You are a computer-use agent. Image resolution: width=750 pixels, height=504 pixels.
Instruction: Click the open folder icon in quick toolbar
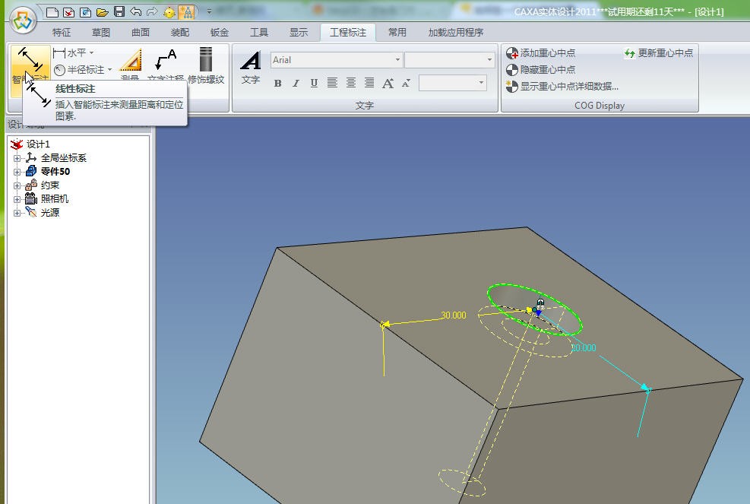[102, 12]
